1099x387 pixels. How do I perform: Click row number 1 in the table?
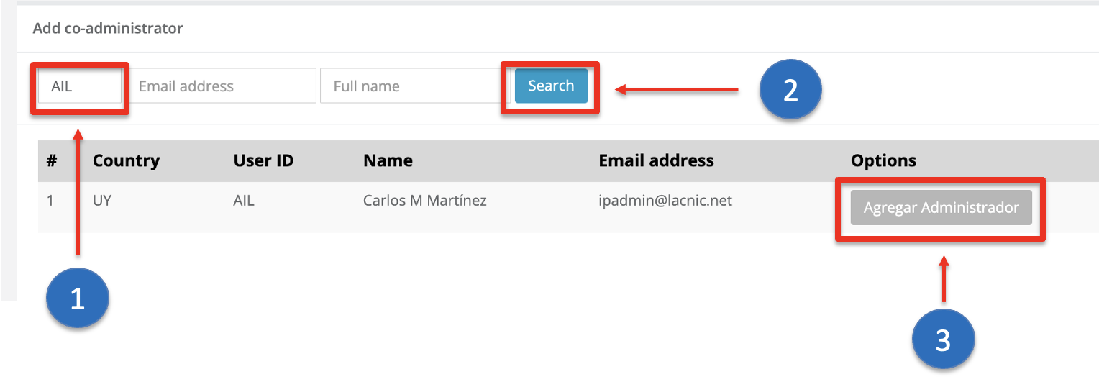click(x=50, y=201)
